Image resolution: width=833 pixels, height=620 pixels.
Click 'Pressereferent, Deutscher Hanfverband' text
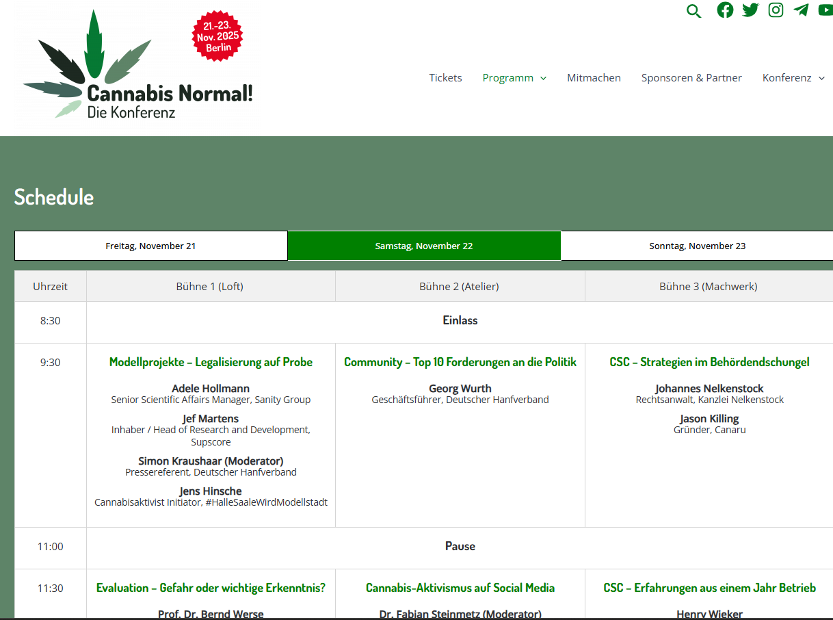[x=211, y=472]
